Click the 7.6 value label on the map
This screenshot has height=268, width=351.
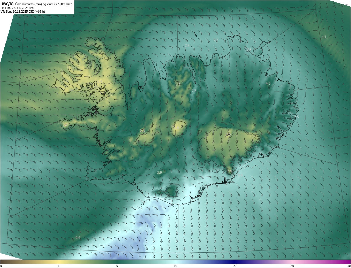pyautogui.click(x=249, y=50)
